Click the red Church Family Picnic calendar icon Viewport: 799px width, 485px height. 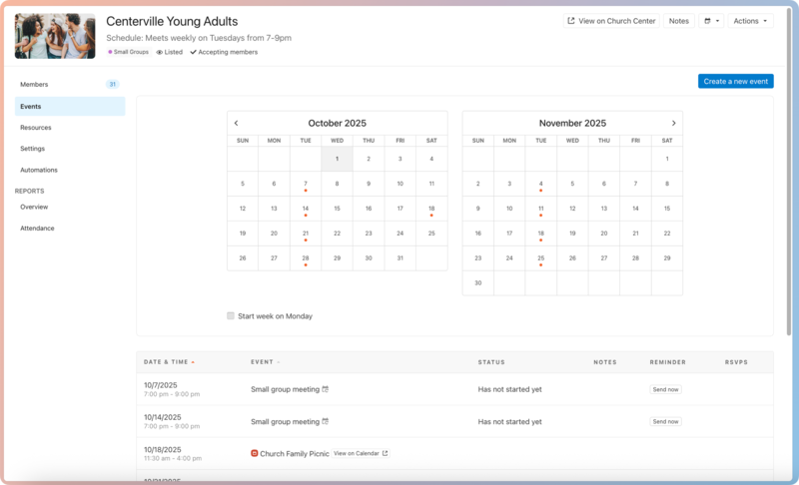click(x=255, y=453)
